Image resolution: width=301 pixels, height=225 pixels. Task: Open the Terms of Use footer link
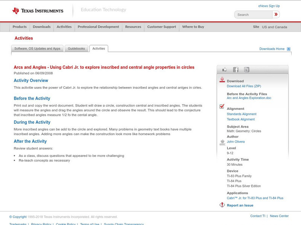click(90, 224)
